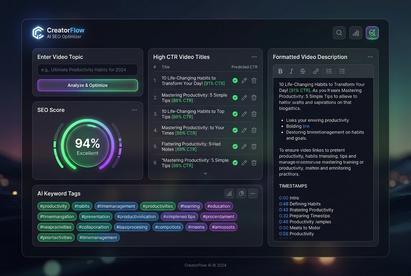
Task: Delete title row 6 in the titles list
Action: tap(254, 163)
